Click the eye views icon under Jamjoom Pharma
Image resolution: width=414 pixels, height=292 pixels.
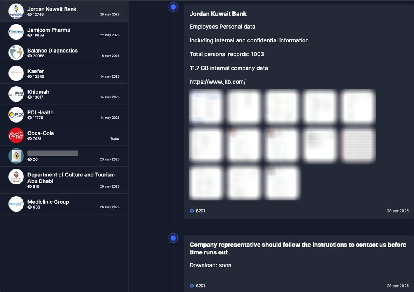(x=30, y=35)
